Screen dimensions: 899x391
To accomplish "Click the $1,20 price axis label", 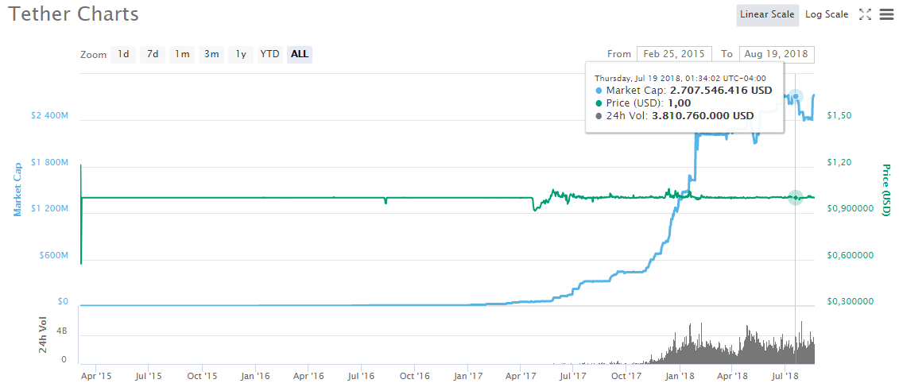I will click(839, 162).
